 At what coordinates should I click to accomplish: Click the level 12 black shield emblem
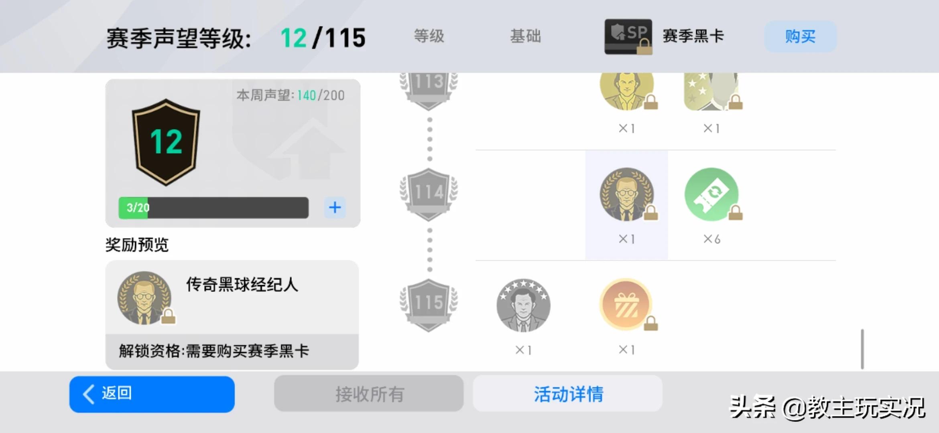[166, 142]
